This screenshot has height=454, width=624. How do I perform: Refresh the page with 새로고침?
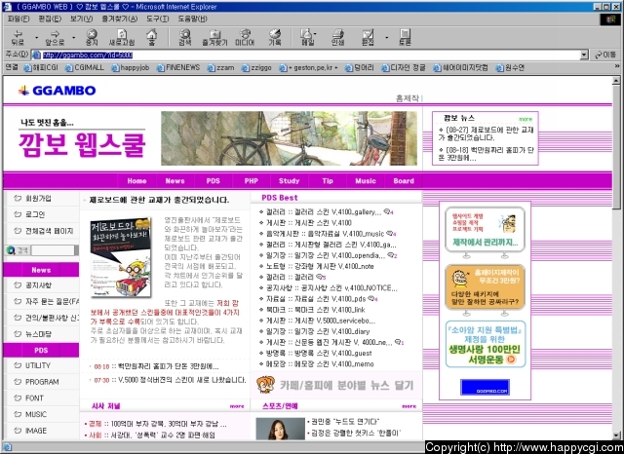122,37
